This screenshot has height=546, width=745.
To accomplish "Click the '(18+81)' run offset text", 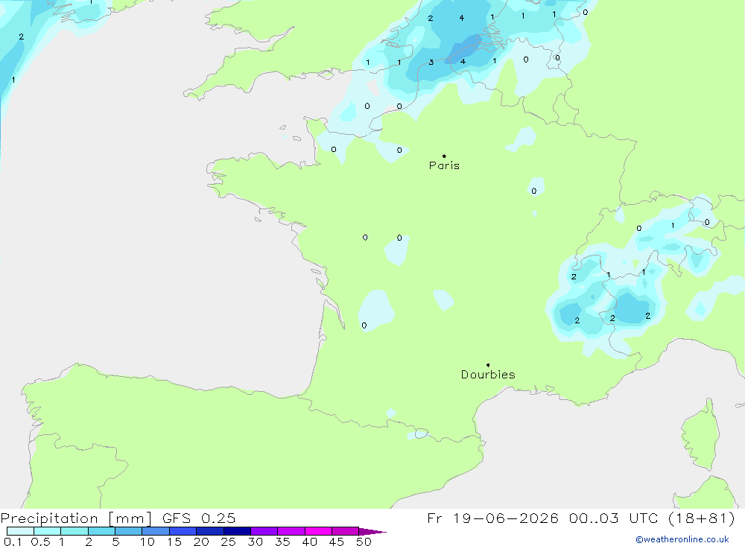I will (x=701, y=518).
